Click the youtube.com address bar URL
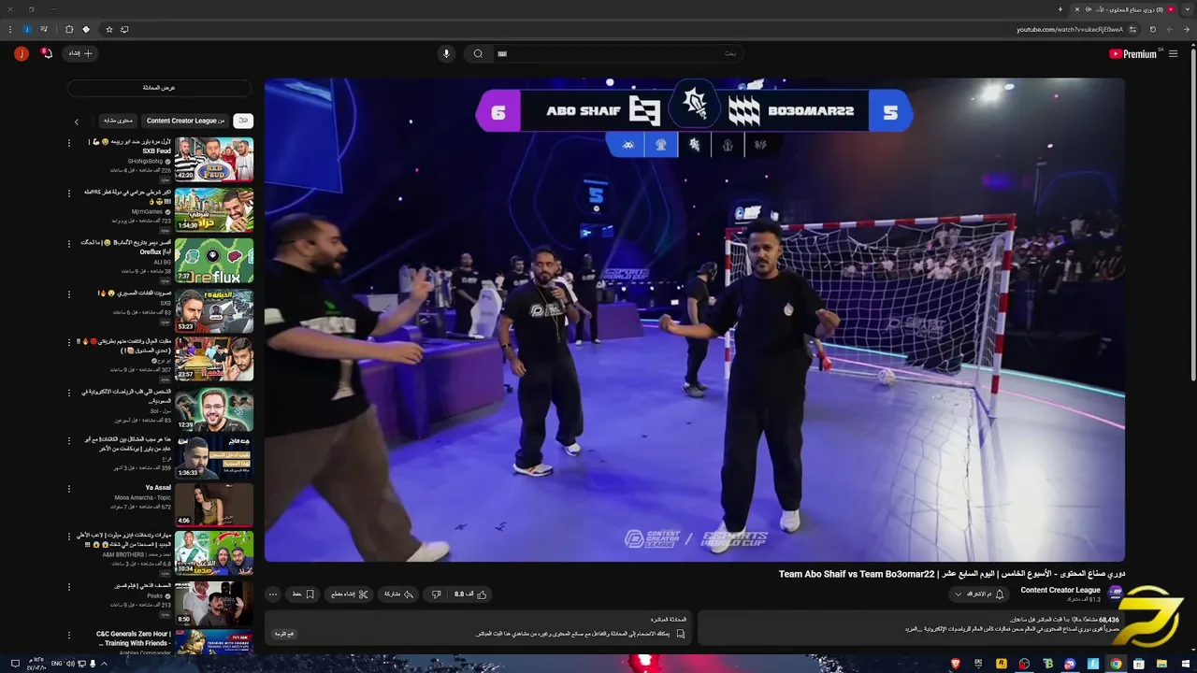Image resolution: width=1197 pixels, height=673 pixels. [x=1070, y=29]
